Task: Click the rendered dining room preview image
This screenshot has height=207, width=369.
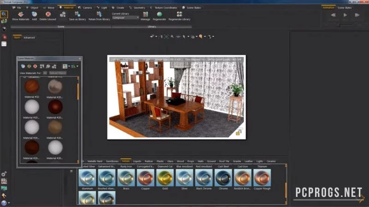Action: [x=177, y=97]
